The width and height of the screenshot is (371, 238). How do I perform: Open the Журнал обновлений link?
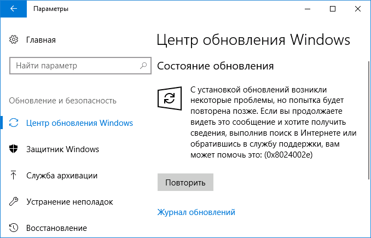[196, 212]
